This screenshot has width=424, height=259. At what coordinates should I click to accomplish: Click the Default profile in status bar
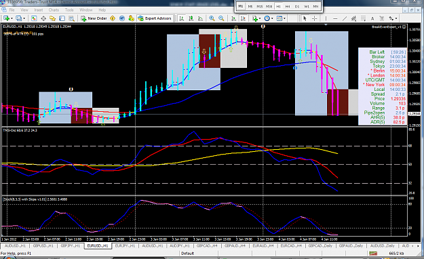click(x=188, y=254)
